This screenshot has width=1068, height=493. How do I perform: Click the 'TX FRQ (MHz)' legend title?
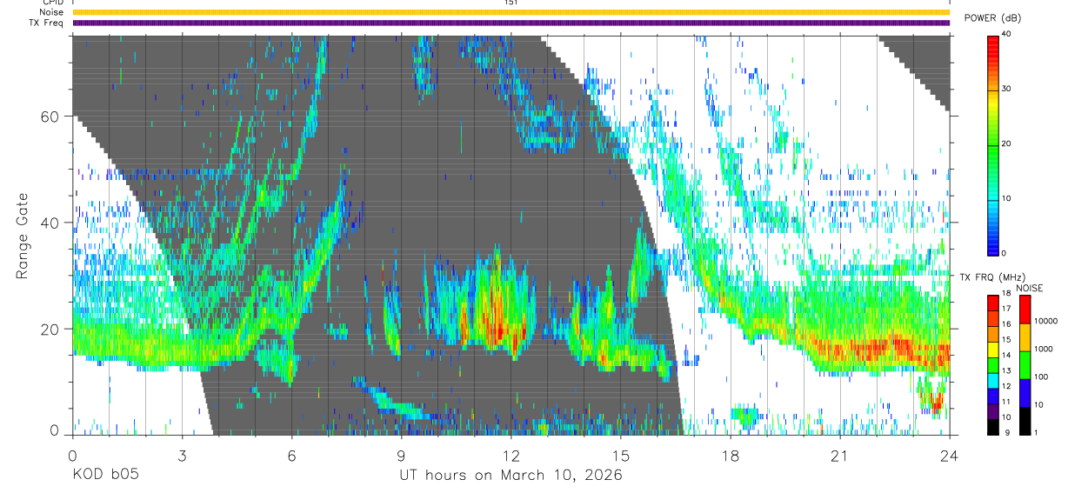992,277
